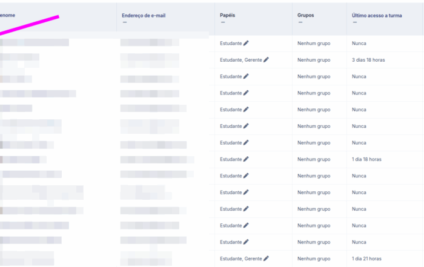
Task: Edit roles for user last seen 1 dia 18 horas
Action: click(x=246, y=159)
